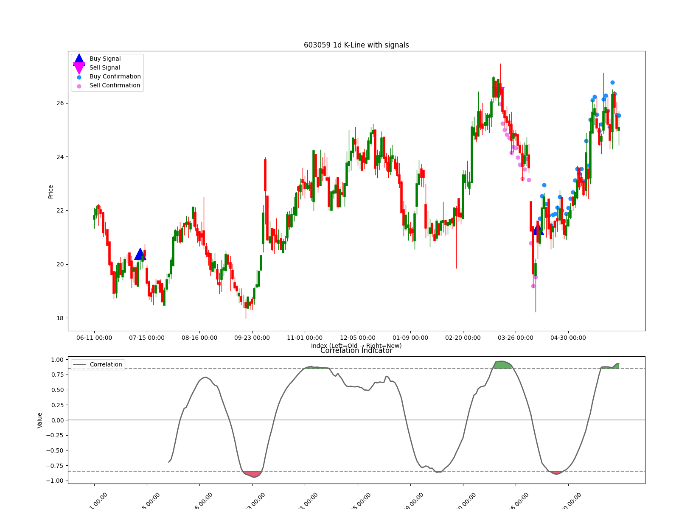Click the 'Sell Confirmation' legend label
679x509 pixels.
pyautogui.click(x=115, y=86)
